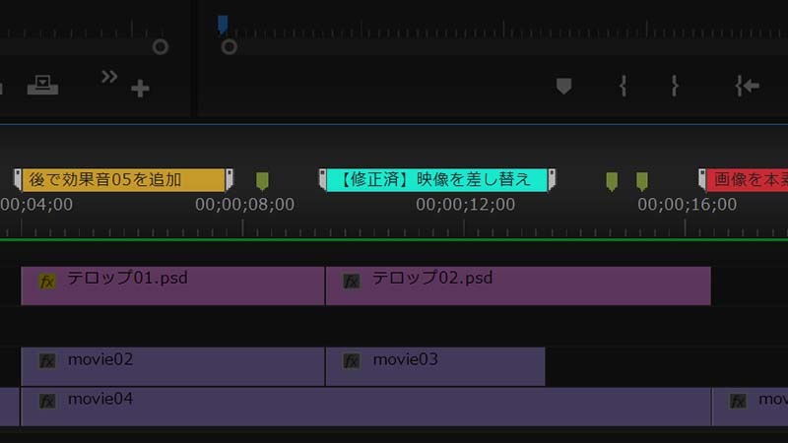The width and height of the screenshot is (788, 443).
Task: Select the yellow marker 後で効果音05を追加
Action: pyautogui.click(x=123, y=179)
